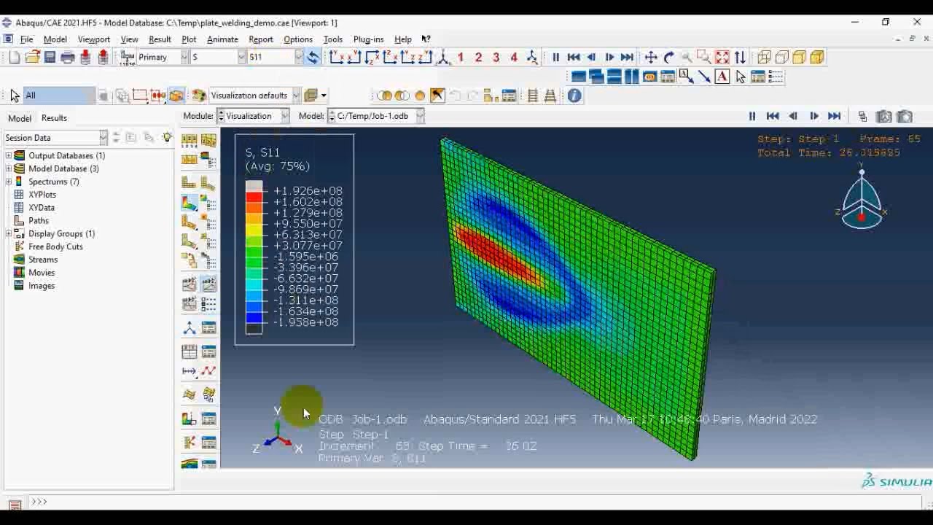
Task: Click the Auto-fit view icon
Action: [x=722, y=57]
